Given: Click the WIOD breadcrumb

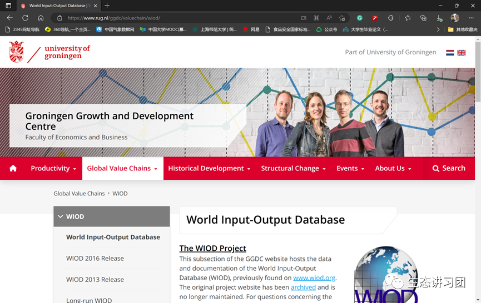Looking at the screenshot, I should [120, 194].
